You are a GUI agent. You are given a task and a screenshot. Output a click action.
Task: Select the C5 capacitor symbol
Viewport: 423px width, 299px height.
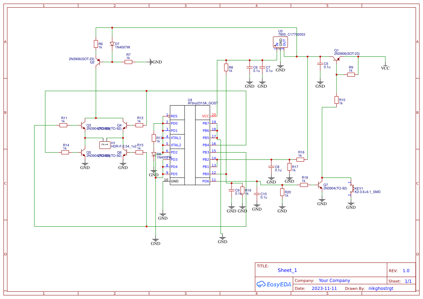pos(320,64)
